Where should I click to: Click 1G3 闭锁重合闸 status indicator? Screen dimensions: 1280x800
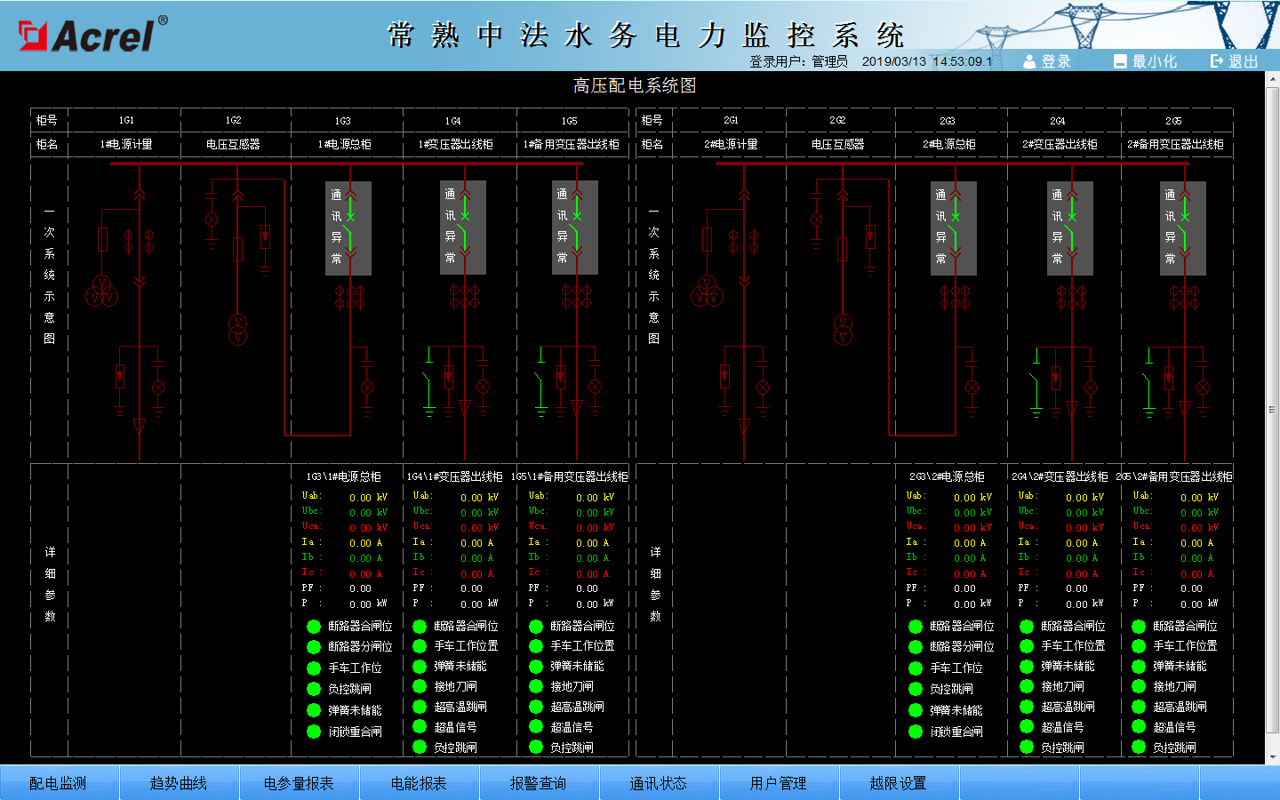tap(314, 732)
